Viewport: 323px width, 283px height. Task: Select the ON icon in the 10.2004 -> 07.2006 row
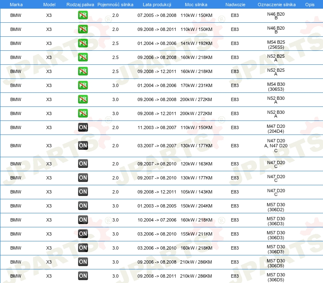coord(83,220)
